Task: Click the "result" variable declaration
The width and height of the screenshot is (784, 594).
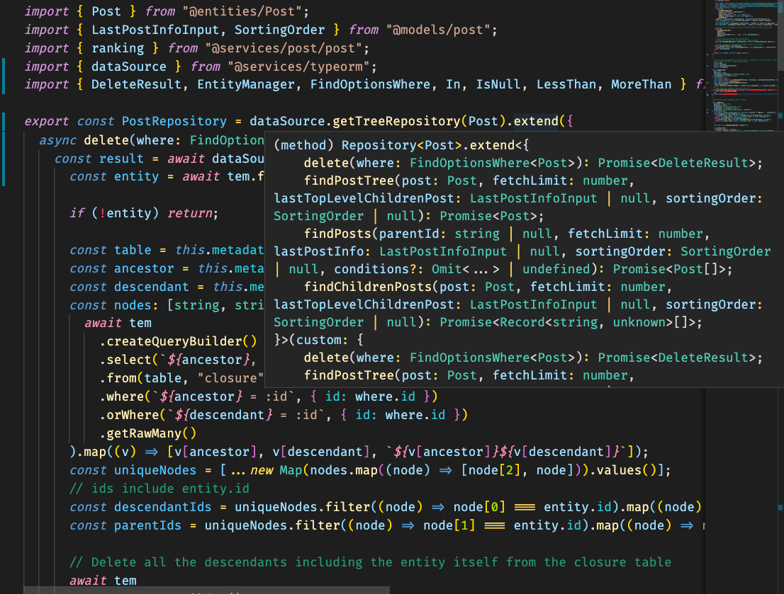Action: (x=121, y=159)
